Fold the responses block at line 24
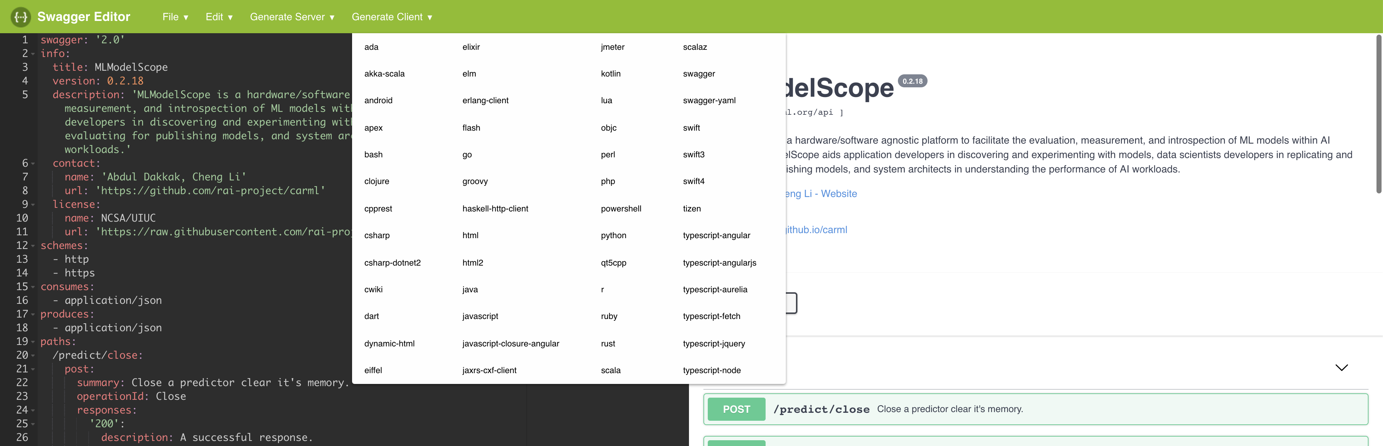The height and width of the screenshot is (446, 1383). click(x=33, y=411)
